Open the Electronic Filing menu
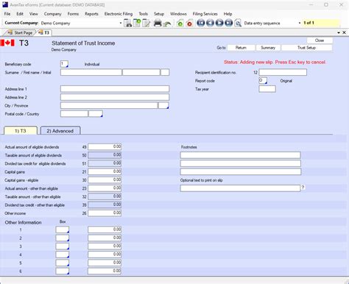The image size is (349, 284). click(119, 14)
